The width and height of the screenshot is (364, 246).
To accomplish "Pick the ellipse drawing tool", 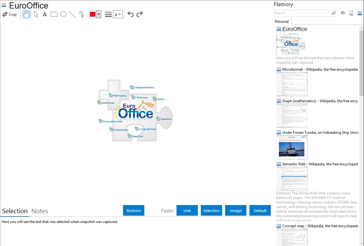I will 63,14.
